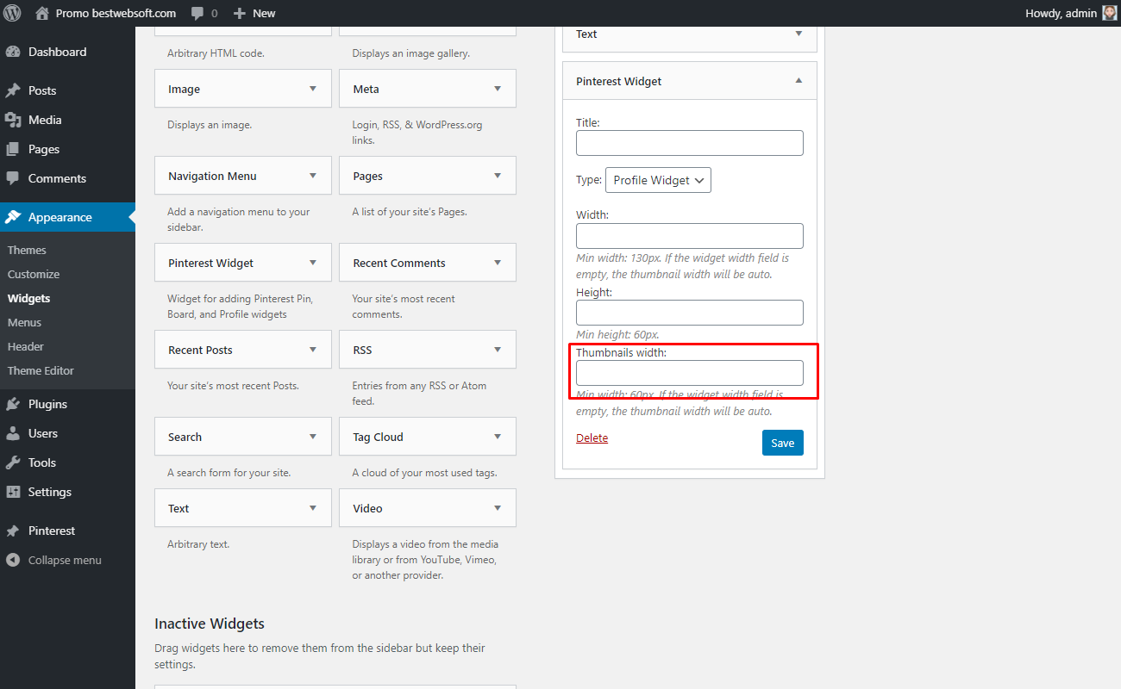The height and width of the screenshot is (689, 1121).
Task: Save the Pinterest Widget settings
Action: [x=783, y=443]
